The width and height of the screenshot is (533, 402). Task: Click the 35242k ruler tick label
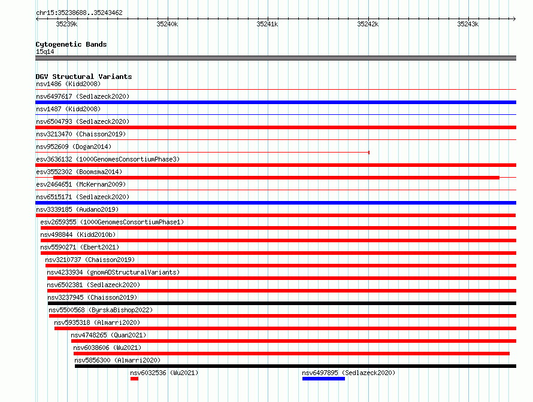click(x=368, y=24)
